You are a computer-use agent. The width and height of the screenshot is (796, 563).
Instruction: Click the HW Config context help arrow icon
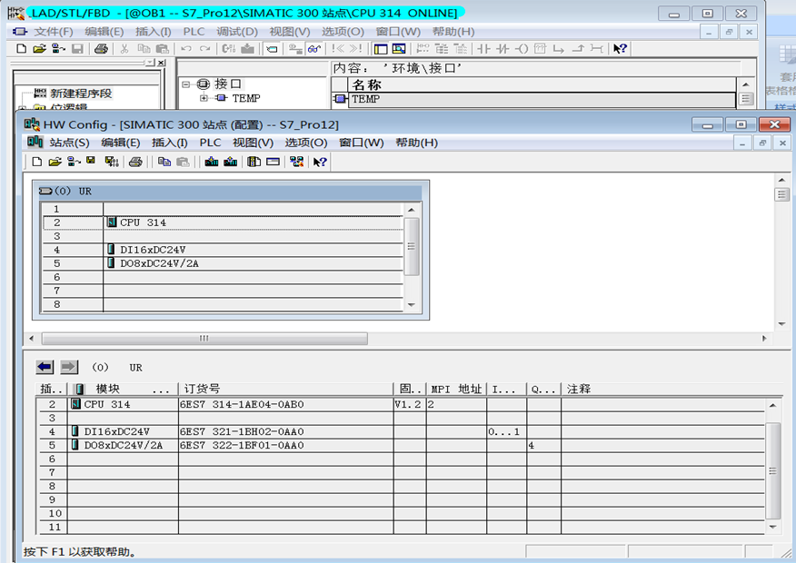pyautogui.click(x=320, y=162)
